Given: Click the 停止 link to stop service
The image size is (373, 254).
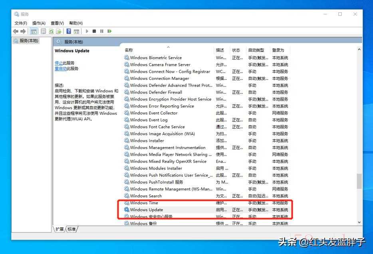Looking at the screenshot, I should click(59, 63).
